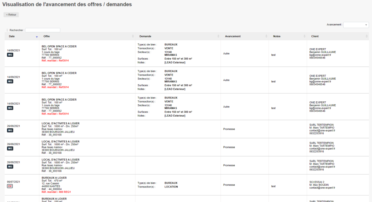Click the Client column sort icon
This screenshot has height=202, width=372.
pos(367,36)
